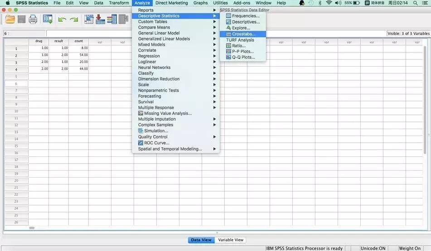Image resolution: width=431 pixels, height=251 pixels.
Task: Expand the Survival submenu
Action: coord(176,102)
